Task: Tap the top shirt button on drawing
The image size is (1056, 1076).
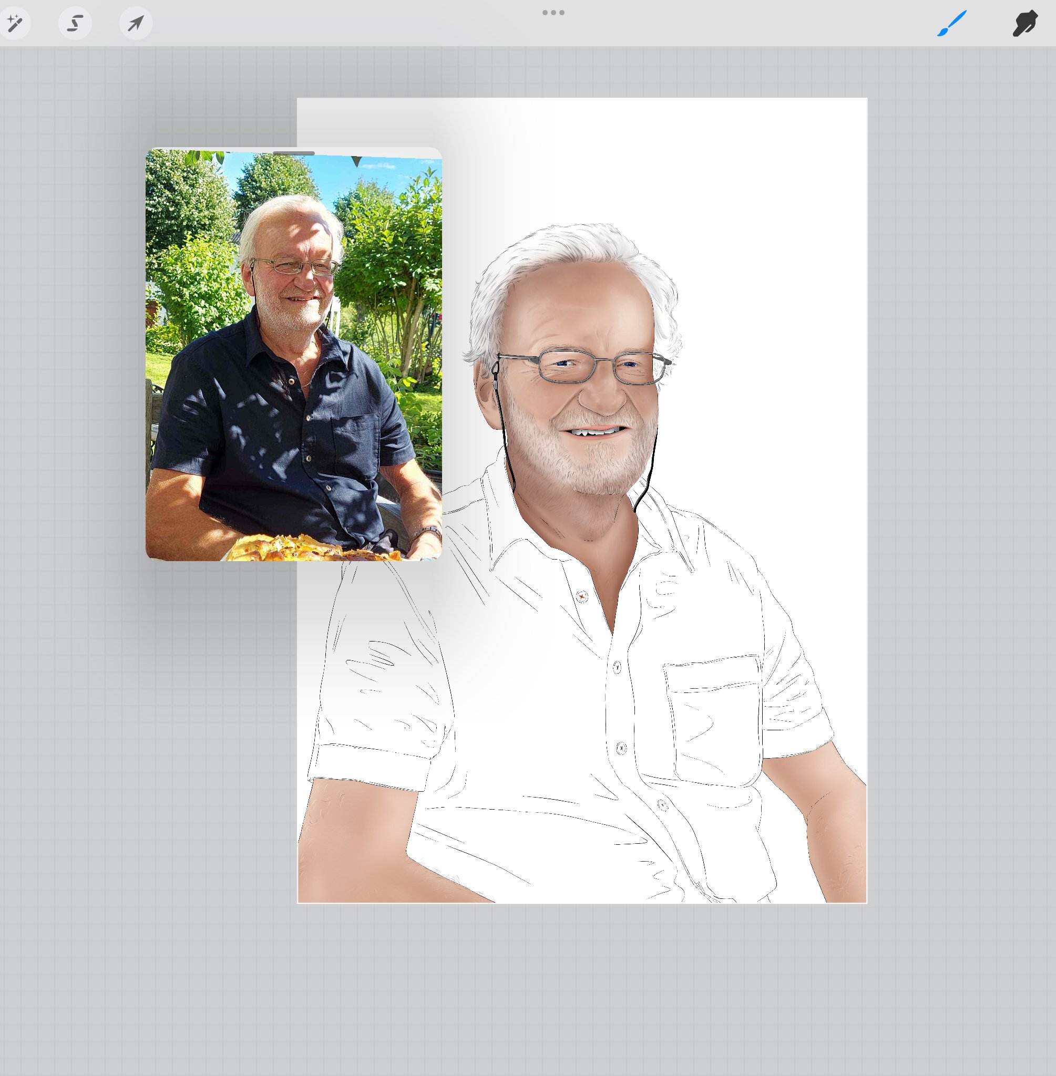Action: [582, 596]
